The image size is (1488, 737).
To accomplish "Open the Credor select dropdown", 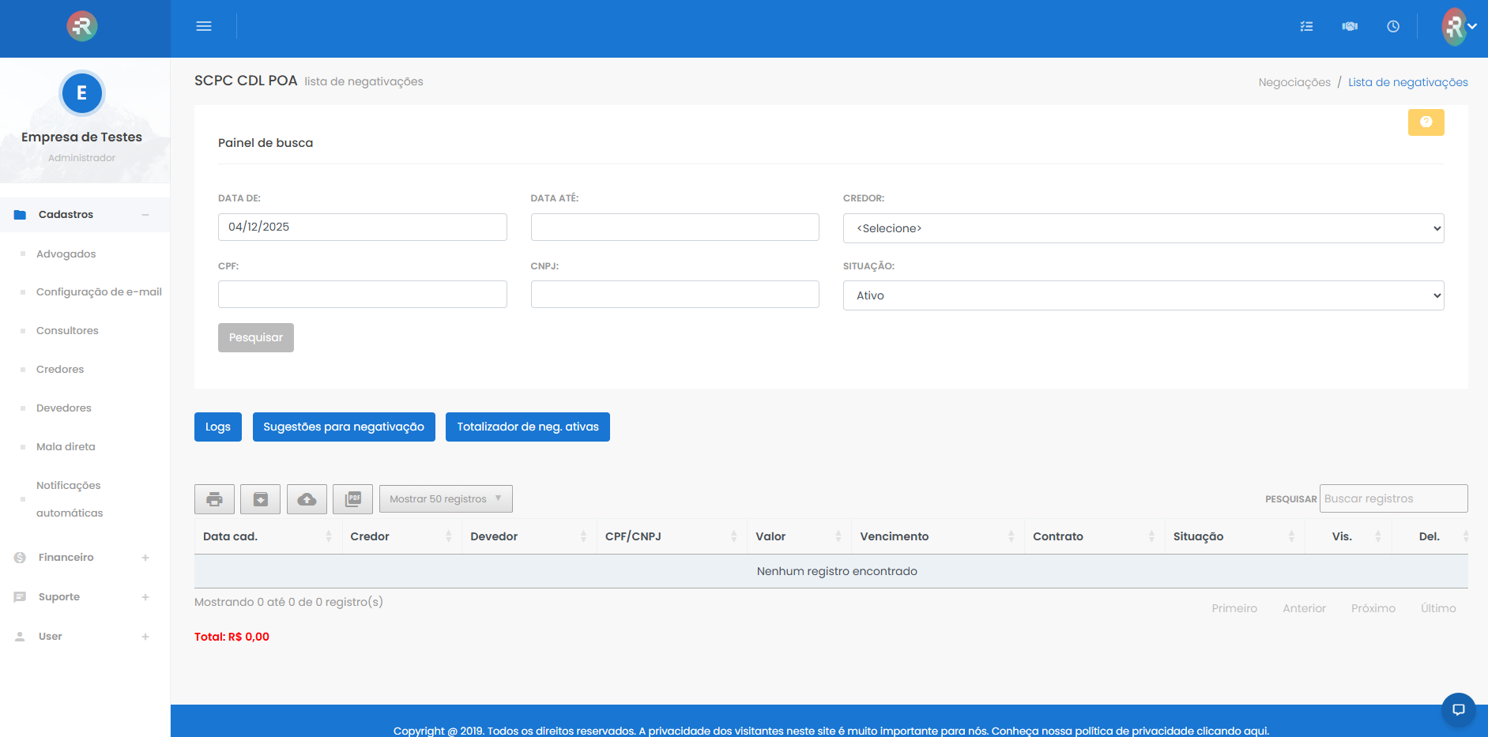I will tap(1143, 228).
